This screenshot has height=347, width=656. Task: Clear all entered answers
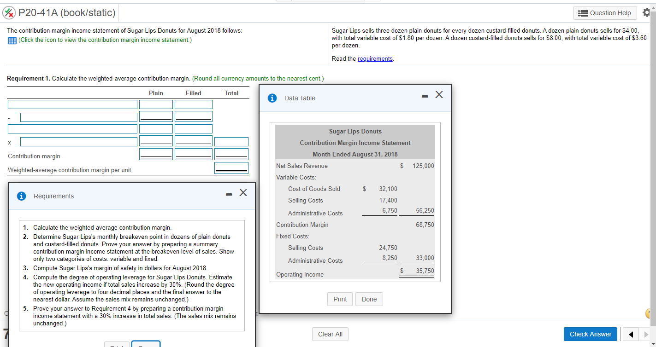tap(331, 334)
